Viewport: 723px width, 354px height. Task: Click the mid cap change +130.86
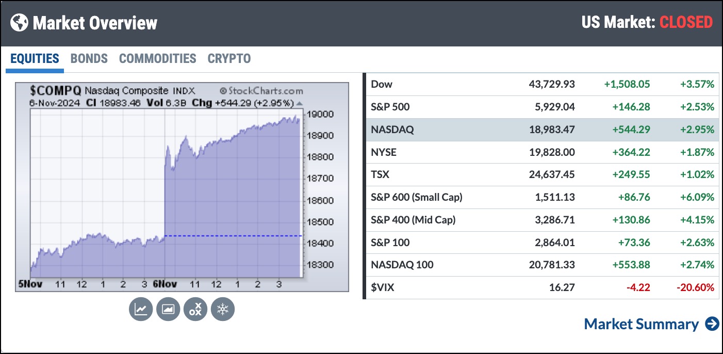pyautogui.click(x=631, y=220)
